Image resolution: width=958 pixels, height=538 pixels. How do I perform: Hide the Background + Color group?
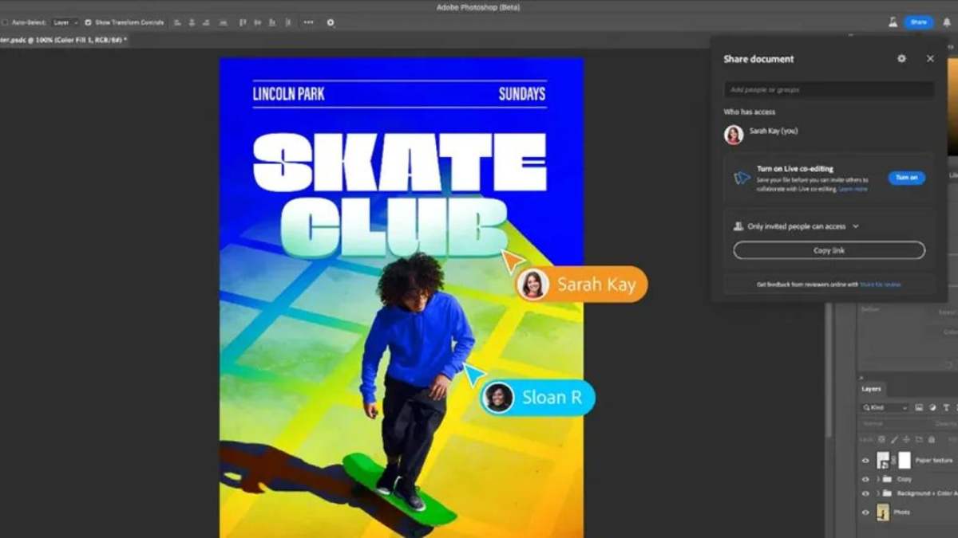865,493
